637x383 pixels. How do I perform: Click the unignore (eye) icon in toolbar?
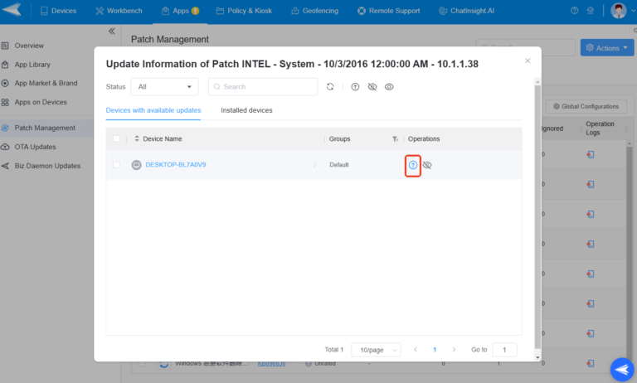tap(388, 86)
